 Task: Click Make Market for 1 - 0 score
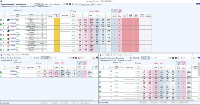[x=189, y=87]
